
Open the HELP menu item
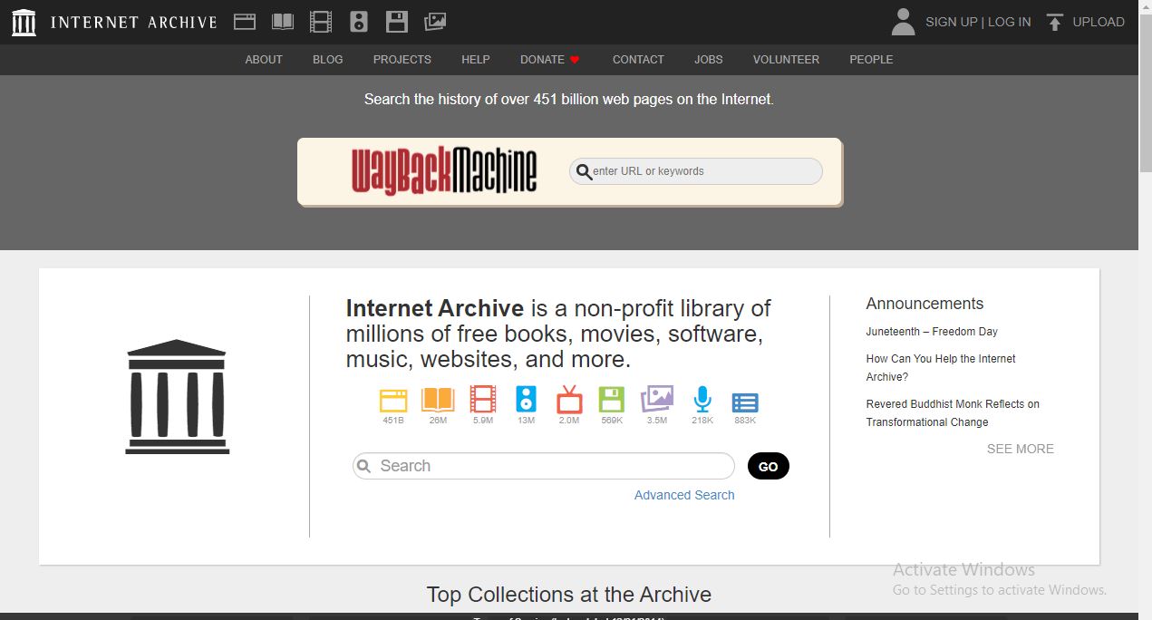pyautogui.click(x=476, y=59)
